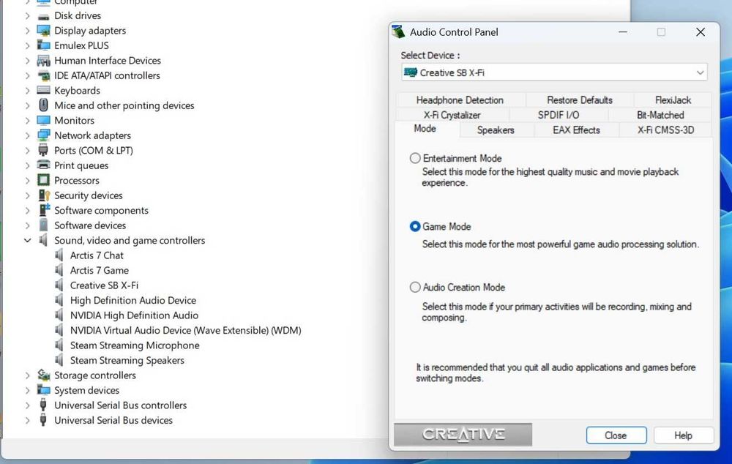
Task: Open the X-Fi CMSS-3D tab
Action: click(665, 130)
